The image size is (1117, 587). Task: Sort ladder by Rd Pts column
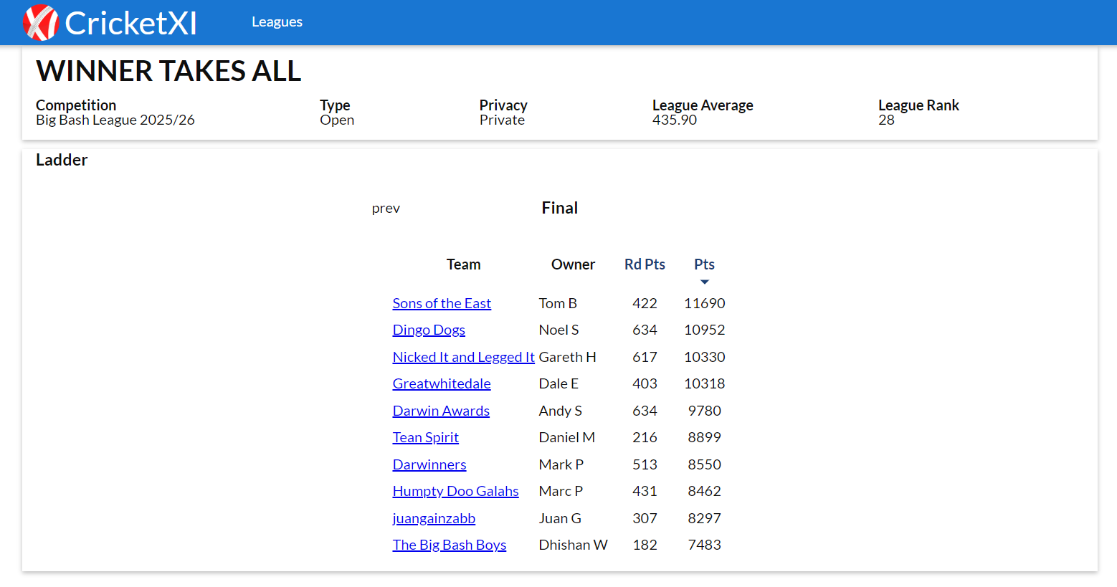[x=645, y=264]
